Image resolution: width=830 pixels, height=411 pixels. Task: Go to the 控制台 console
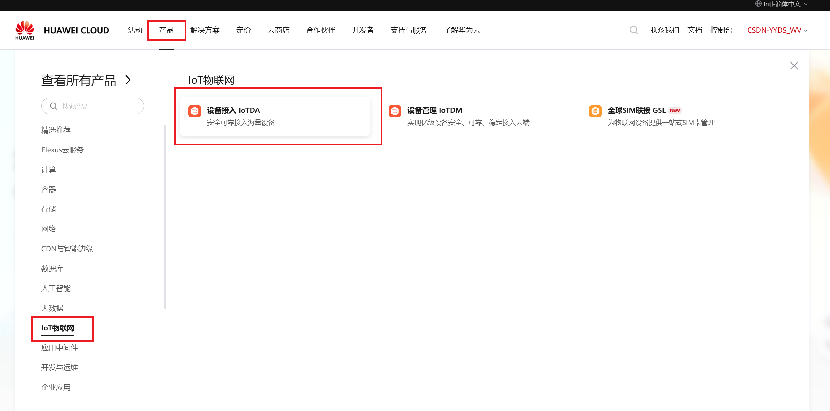pyautogui.click(x=722, y=30)
